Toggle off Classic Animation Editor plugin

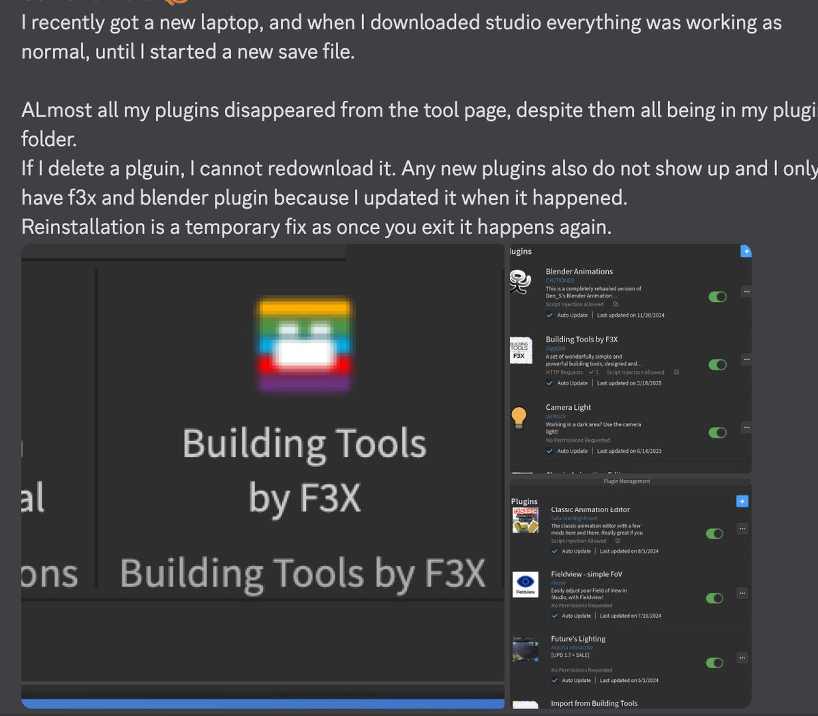(714, 533)
